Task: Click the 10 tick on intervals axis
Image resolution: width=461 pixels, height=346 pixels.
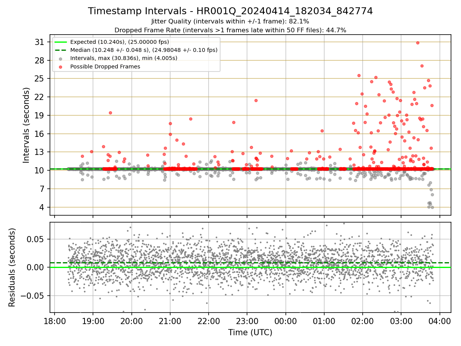Action: 40,170
